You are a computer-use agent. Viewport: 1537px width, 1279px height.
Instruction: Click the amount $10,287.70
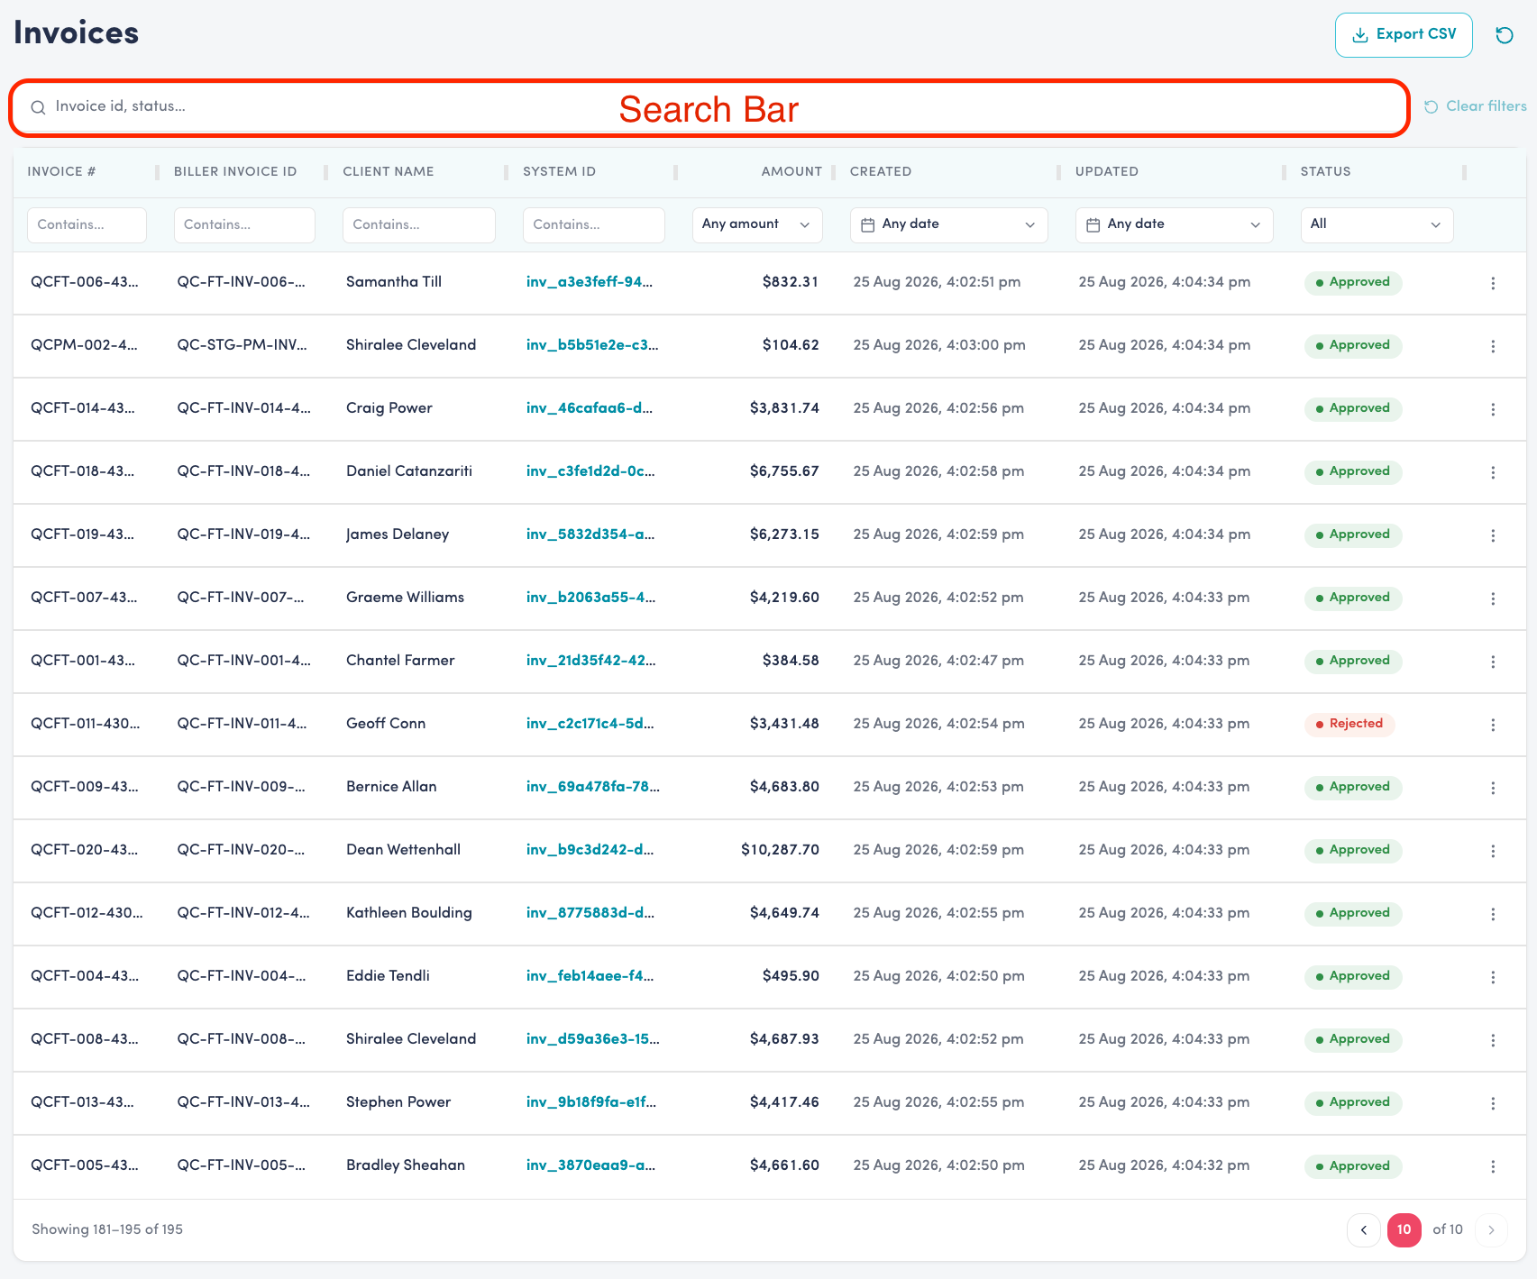click(780, 850)
